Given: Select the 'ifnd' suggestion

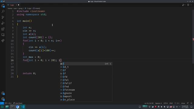Looking at the screenshot, I should coord(86,87).
